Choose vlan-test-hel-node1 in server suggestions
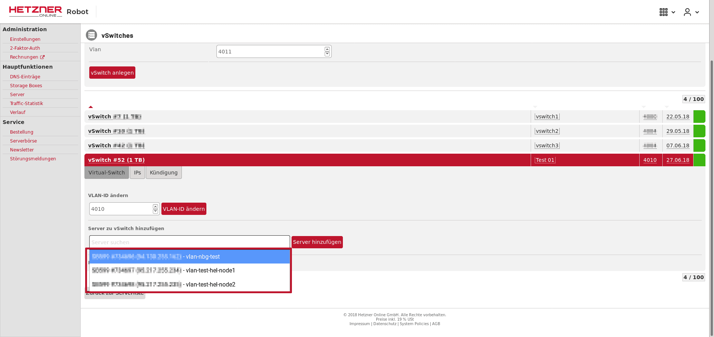 [x=190, y=270]
